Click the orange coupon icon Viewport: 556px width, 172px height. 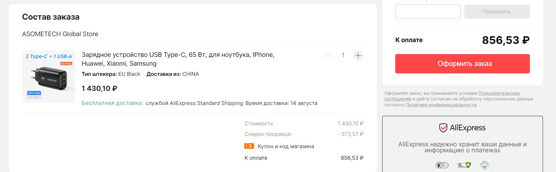click(x=249, y=146)
